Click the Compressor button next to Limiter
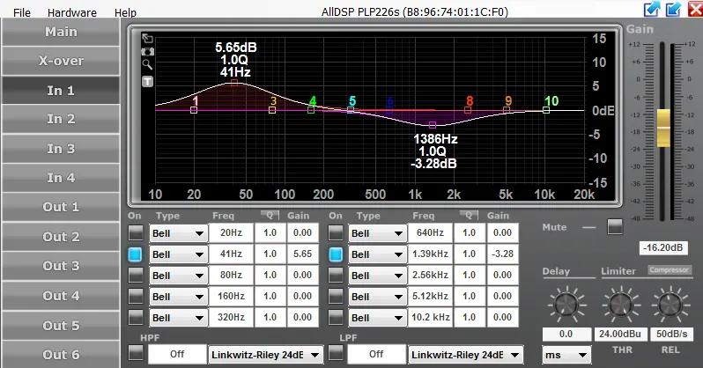Image resolution: width=703 pixels, height=368 pixels. [x=670, y=270]
